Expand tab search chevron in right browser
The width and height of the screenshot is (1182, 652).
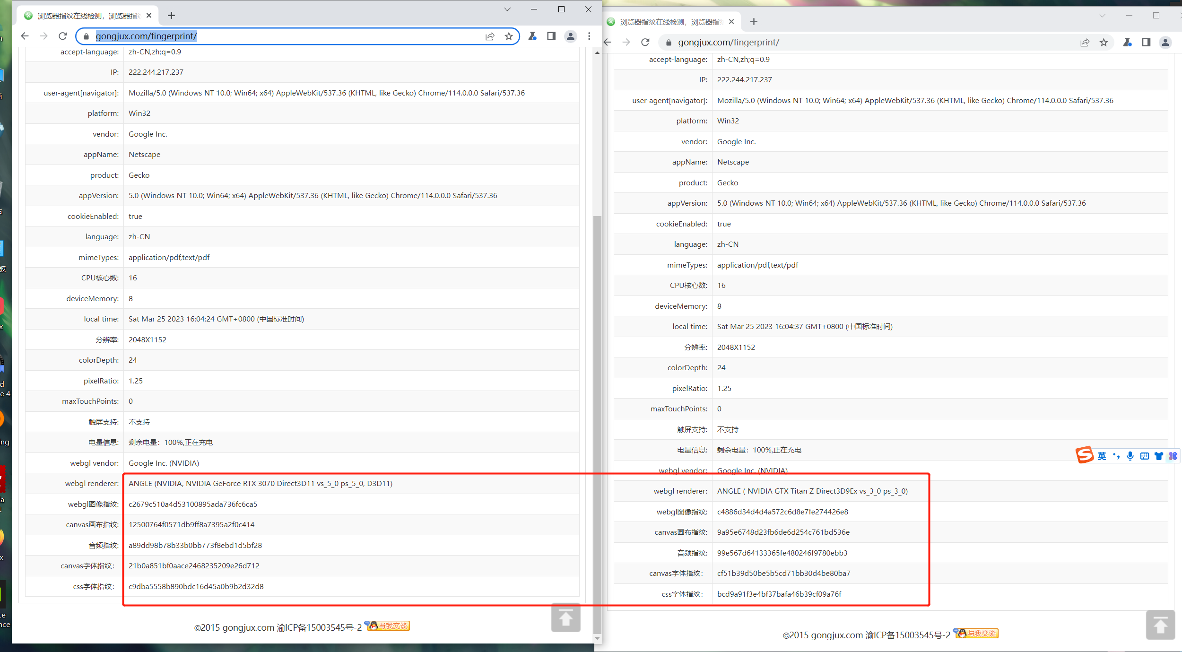(1102, 16)
